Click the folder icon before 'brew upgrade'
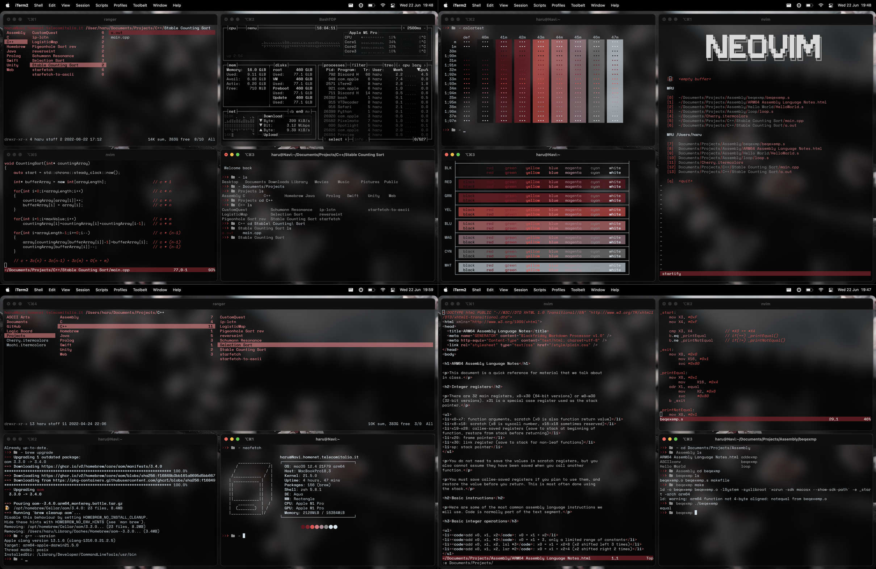 point(16,453)
